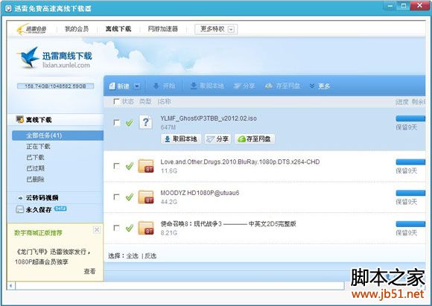Screen dimensions: 432x306
Task: Open the dropdown arrow next to 新建
Action: [x=137, y=86]
